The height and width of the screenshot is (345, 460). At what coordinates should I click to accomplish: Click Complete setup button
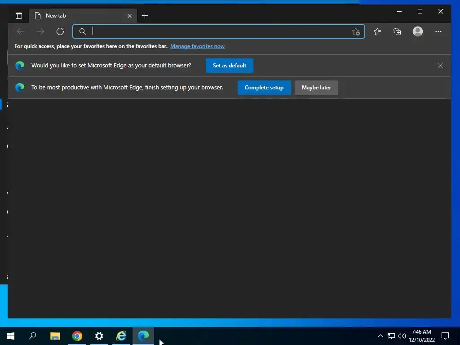[x=264, y=88]
